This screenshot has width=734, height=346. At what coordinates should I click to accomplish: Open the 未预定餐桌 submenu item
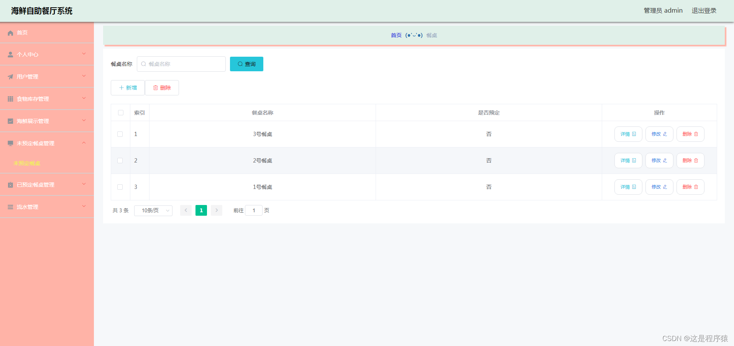pos(27,163)
